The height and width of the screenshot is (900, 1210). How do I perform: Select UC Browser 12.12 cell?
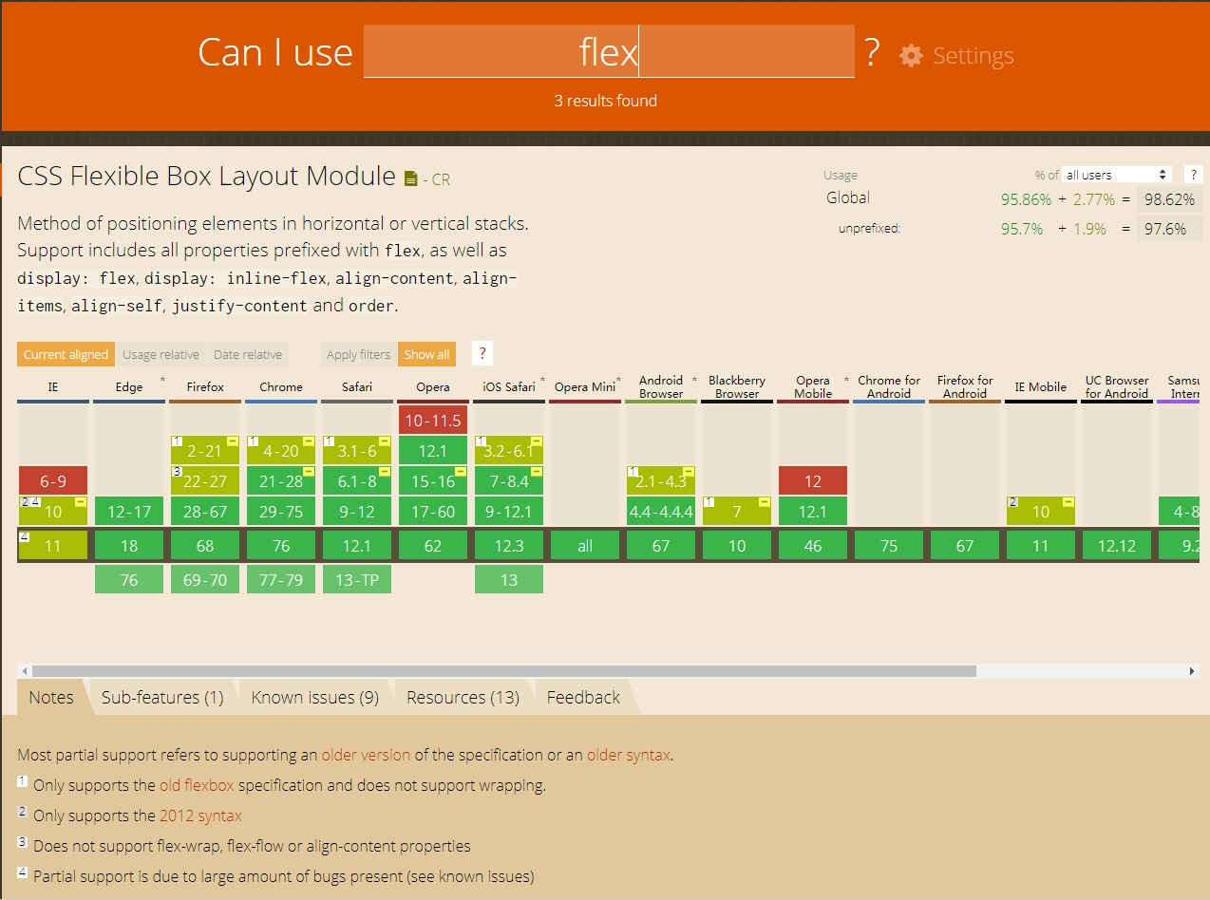click(1117, 546)
